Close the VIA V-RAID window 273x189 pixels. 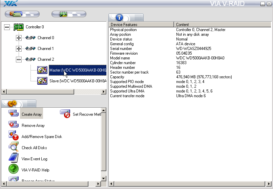(269, 4)
